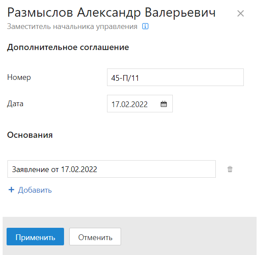Screen dimensions: 257x255
Task: Click the Дата field label
Action: [x=15, y=104]
